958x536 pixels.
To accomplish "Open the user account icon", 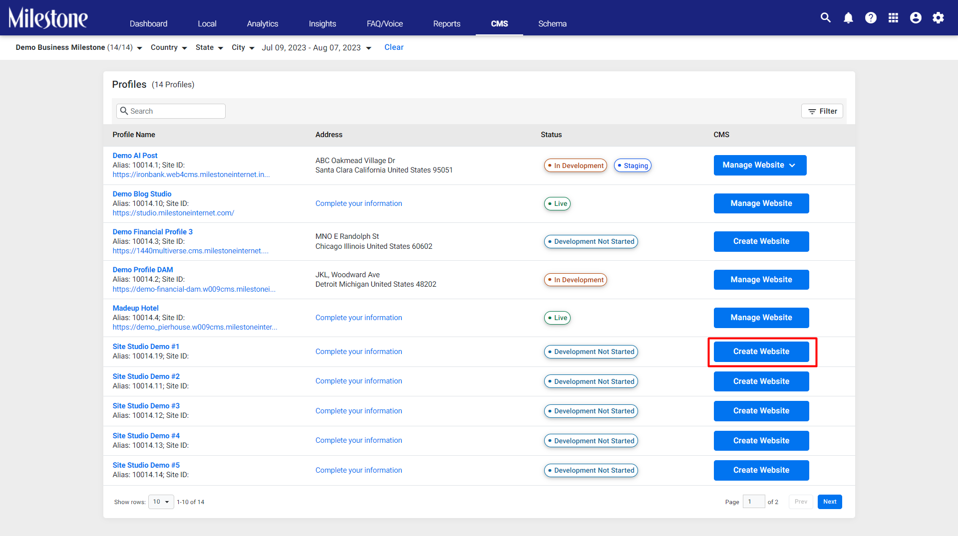I will [x=916, y=18].
